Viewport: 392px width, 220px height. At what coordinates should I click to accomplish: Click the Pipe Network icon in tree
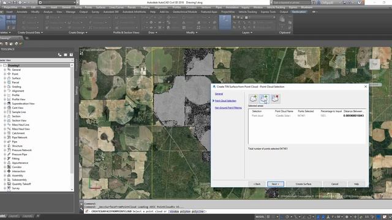click(x=9, y=137)
